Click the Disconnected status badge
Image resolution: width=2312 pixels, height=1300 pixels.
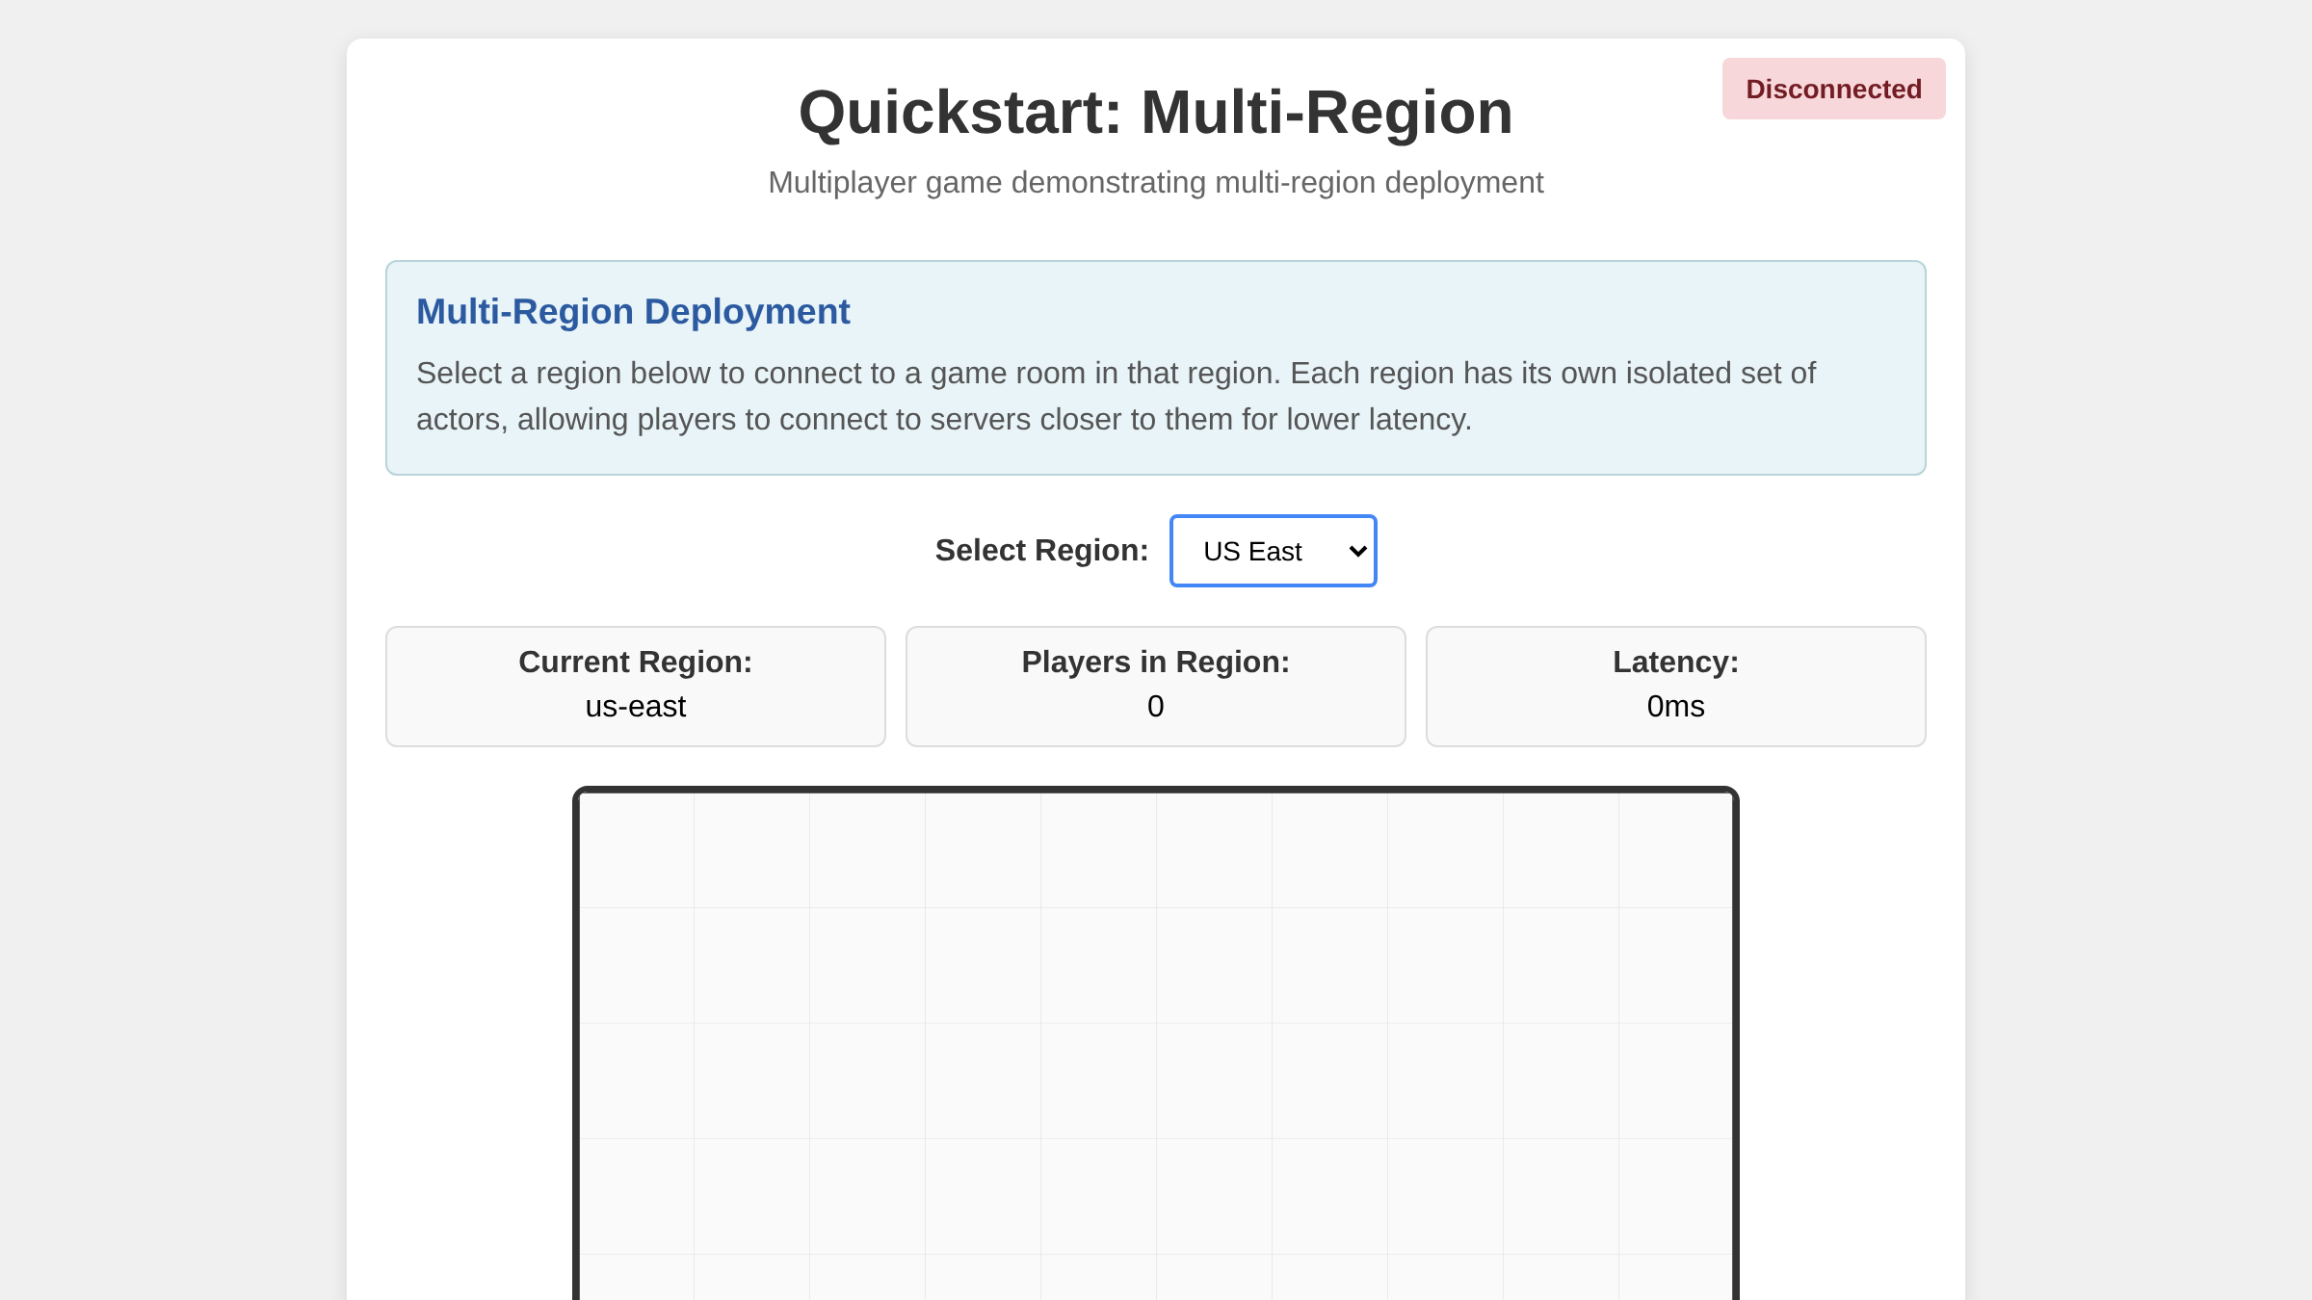pyautogui.click(x=1832, y=88)
